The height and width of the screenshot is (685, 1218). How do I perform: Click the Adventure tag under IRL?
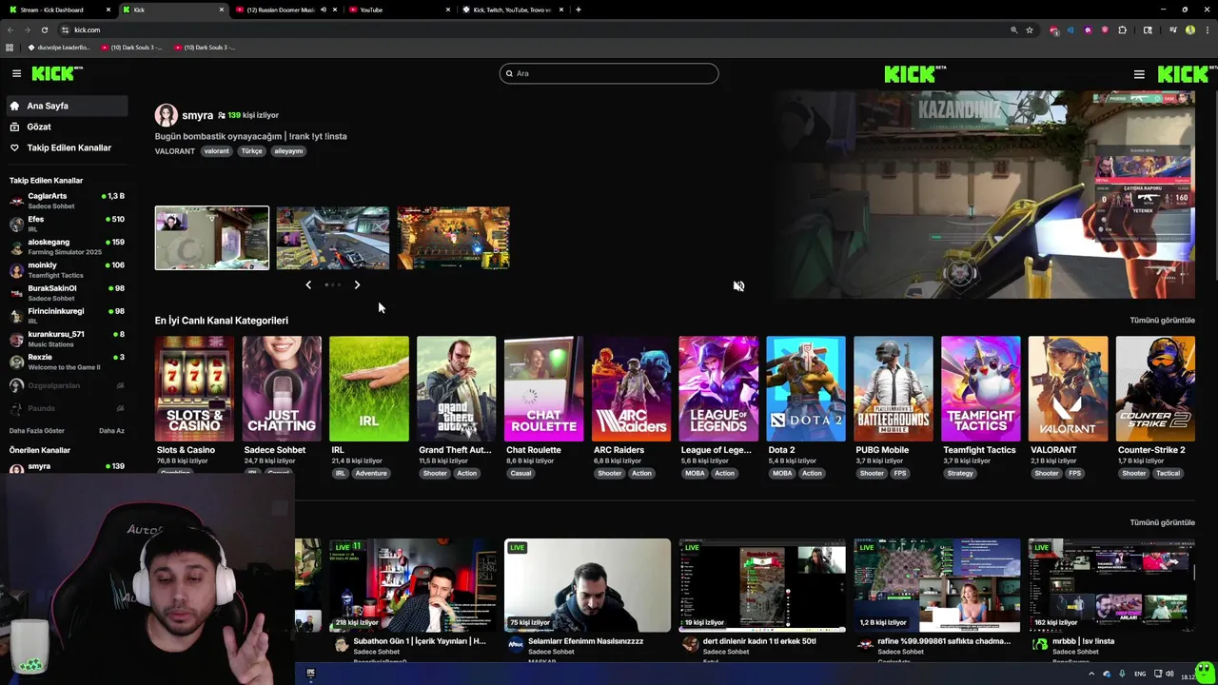point(371,473)
